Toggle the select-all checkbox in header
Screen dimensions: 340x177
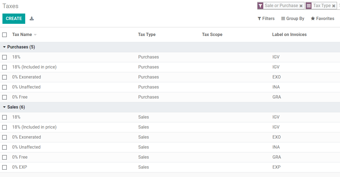(5, 35)
